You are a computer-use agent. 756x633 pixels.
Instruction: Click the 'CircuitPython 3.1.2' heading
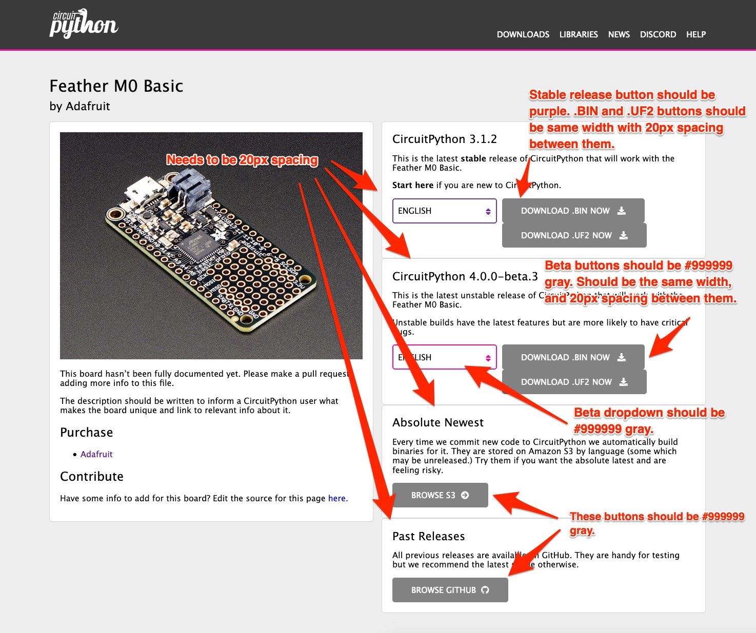click(445, 139)
